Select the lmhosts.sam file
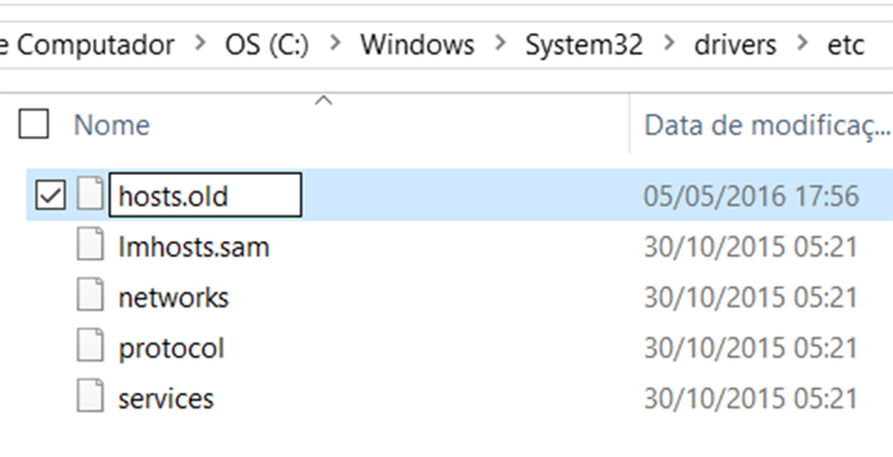893x457 pixels. tap(193, 247)
